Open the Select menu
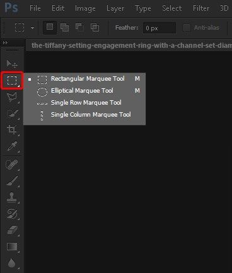 point(172,8)
